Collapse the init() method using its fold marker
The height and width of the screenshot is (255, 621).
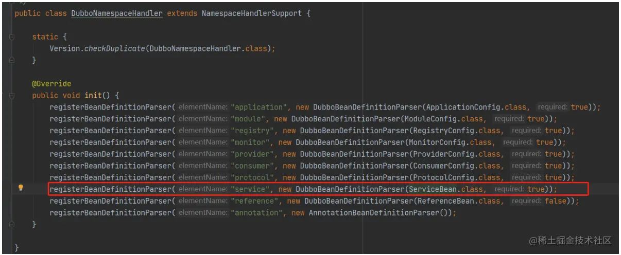[x=11, y=96]
